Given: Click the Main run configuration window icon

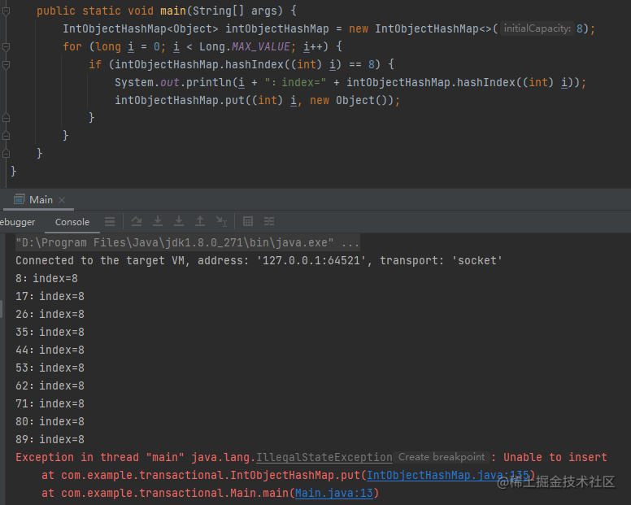Looking at the screenshot, I should pyautogui.click(x=19, y=199).
